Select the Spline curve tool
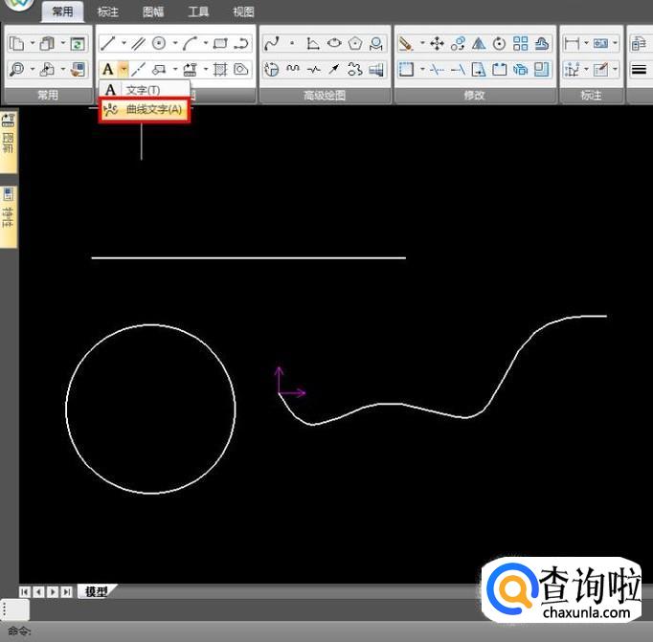The width and height of the screenshot is (653, 642). 272,44
